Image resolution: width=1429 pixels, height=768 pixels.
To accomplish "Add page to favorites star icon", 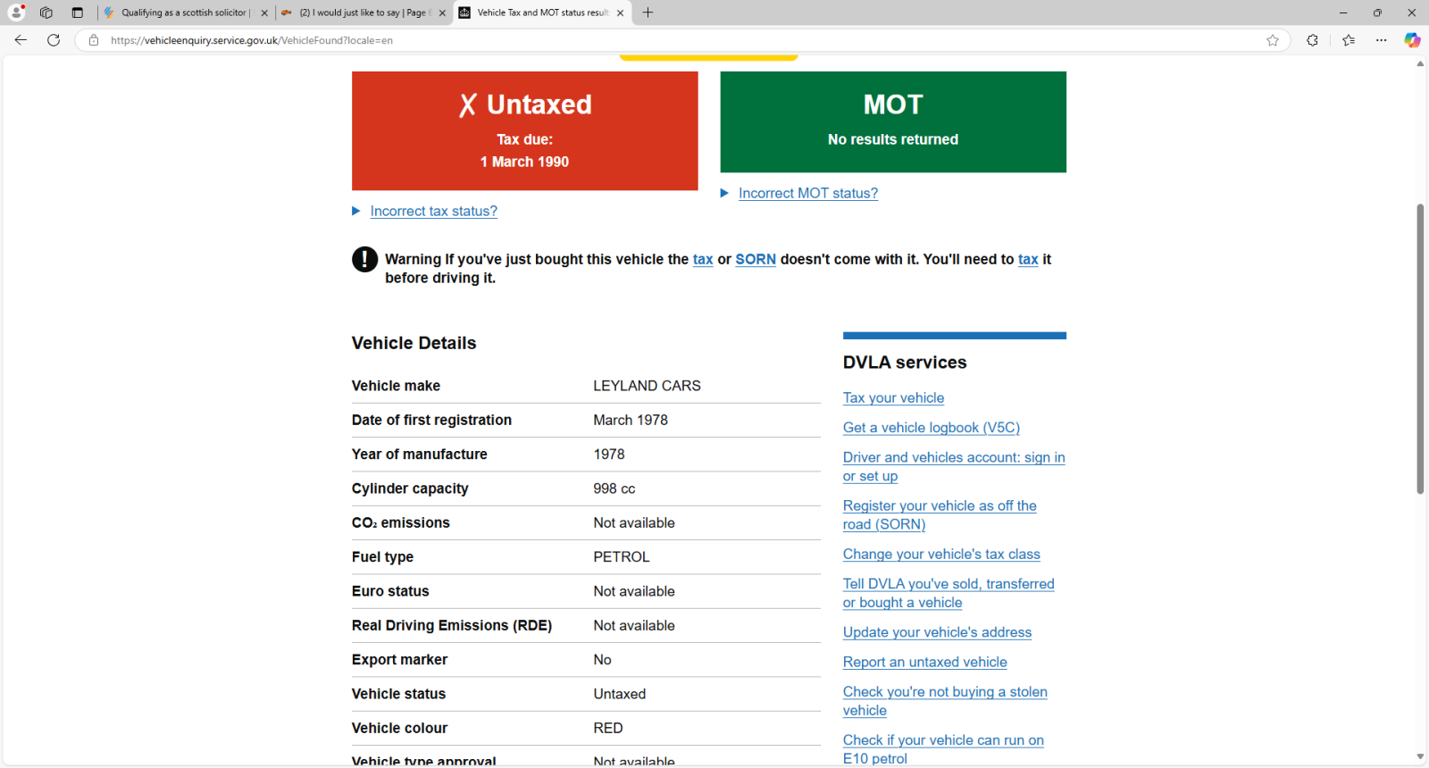I will [x=1273, y=40].
